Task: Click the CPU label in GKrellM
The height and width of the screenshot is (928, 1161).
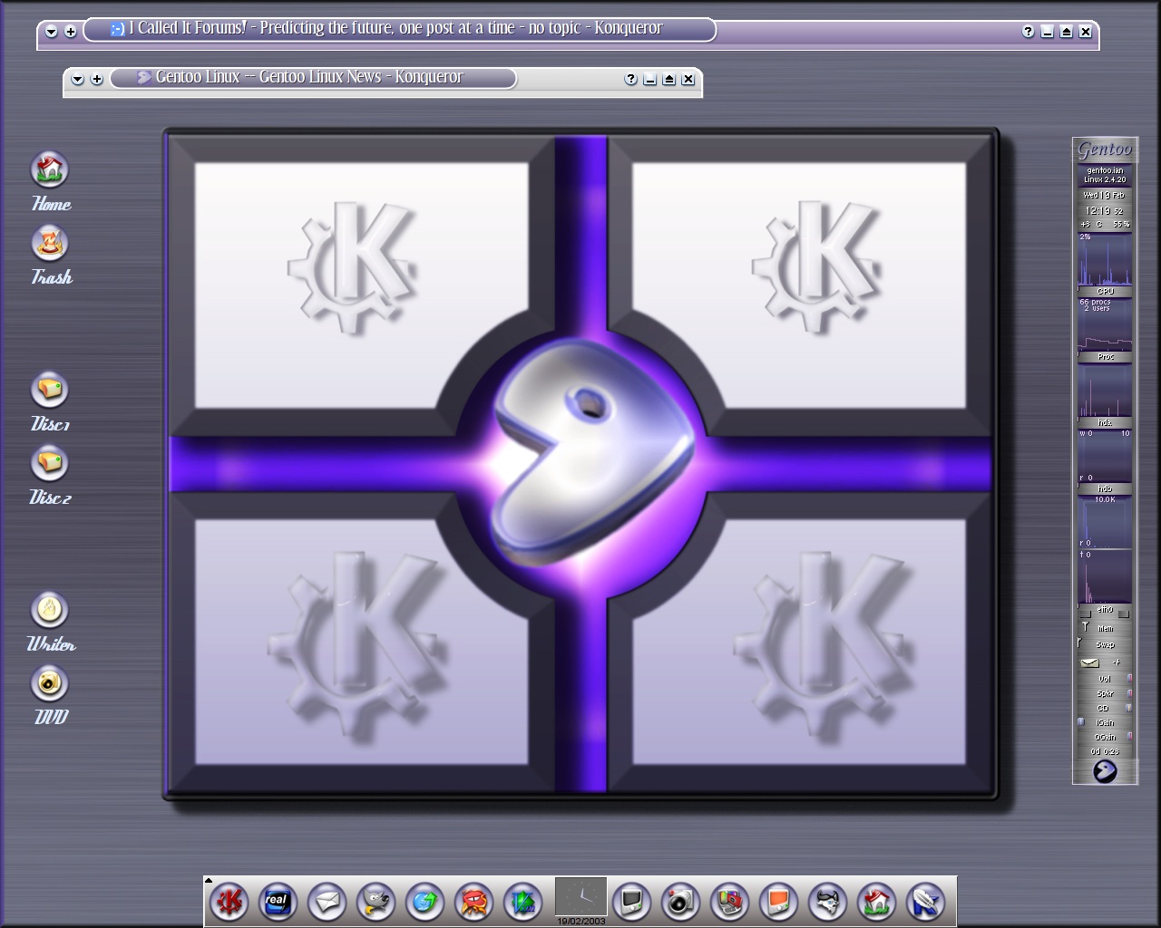Action: 1105,291
